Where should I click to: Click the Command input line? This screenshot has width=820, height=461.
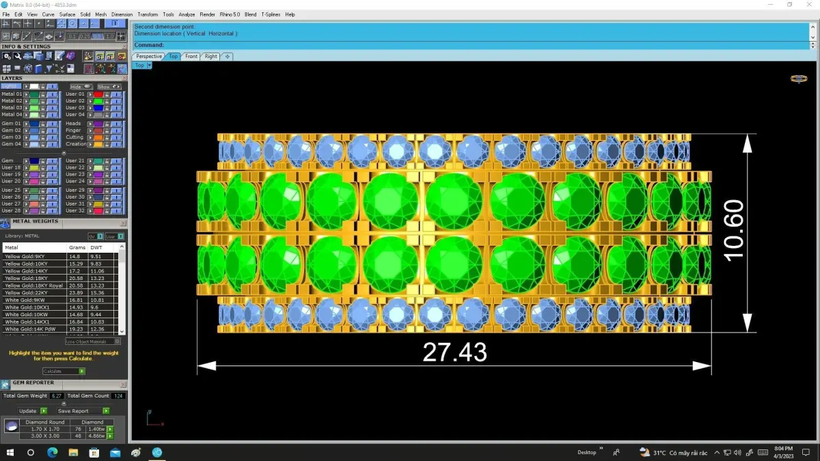coord(470,45)
